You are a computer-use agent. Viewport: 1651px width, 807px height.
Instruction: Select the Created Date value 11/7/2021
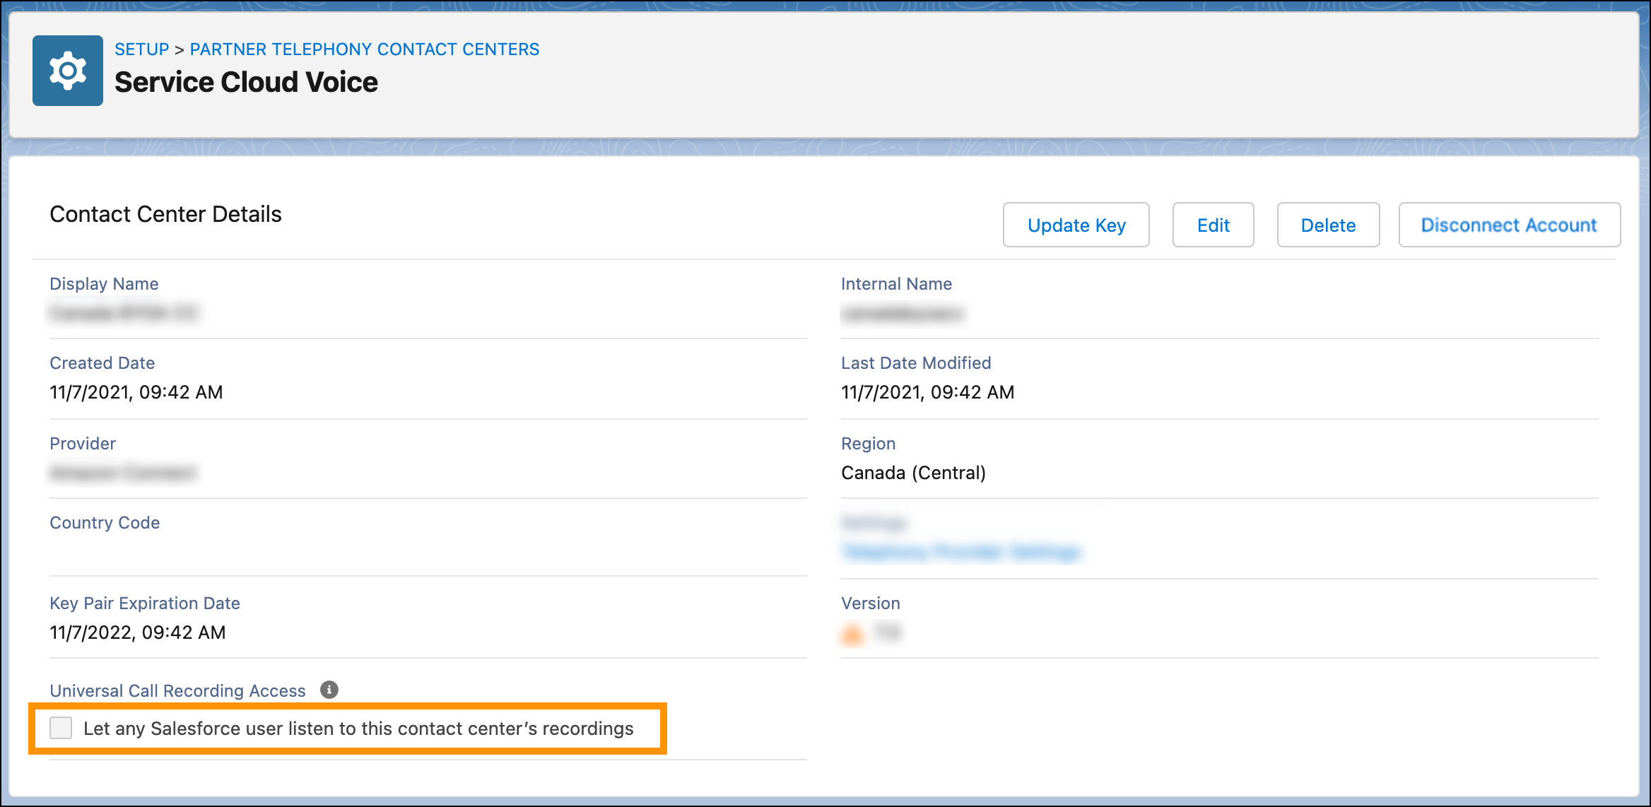(136, 392)
